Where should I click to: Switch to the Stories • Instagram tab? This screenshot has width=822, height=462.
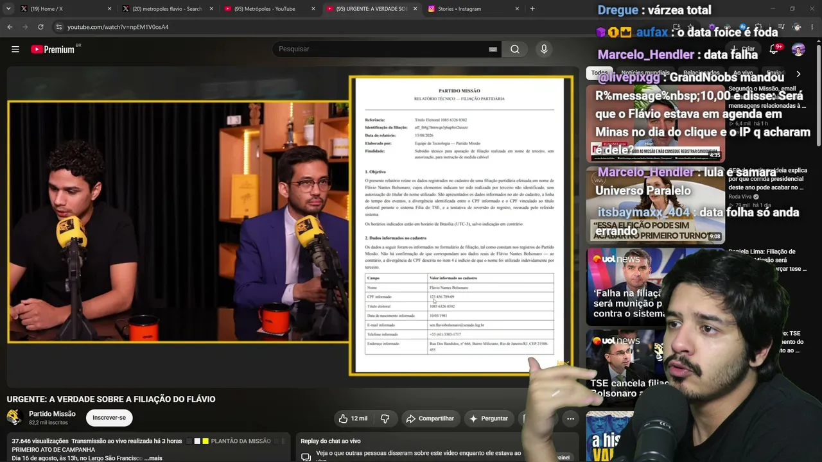[x=473, y=9]
